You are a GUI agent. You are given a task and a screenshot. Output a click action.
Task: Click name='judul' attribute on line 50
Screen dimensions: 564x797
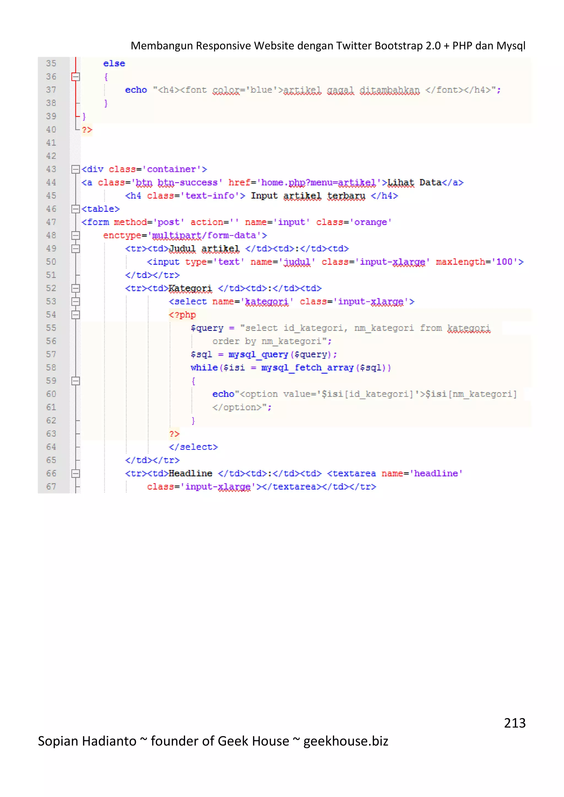[x=283, y=262]
